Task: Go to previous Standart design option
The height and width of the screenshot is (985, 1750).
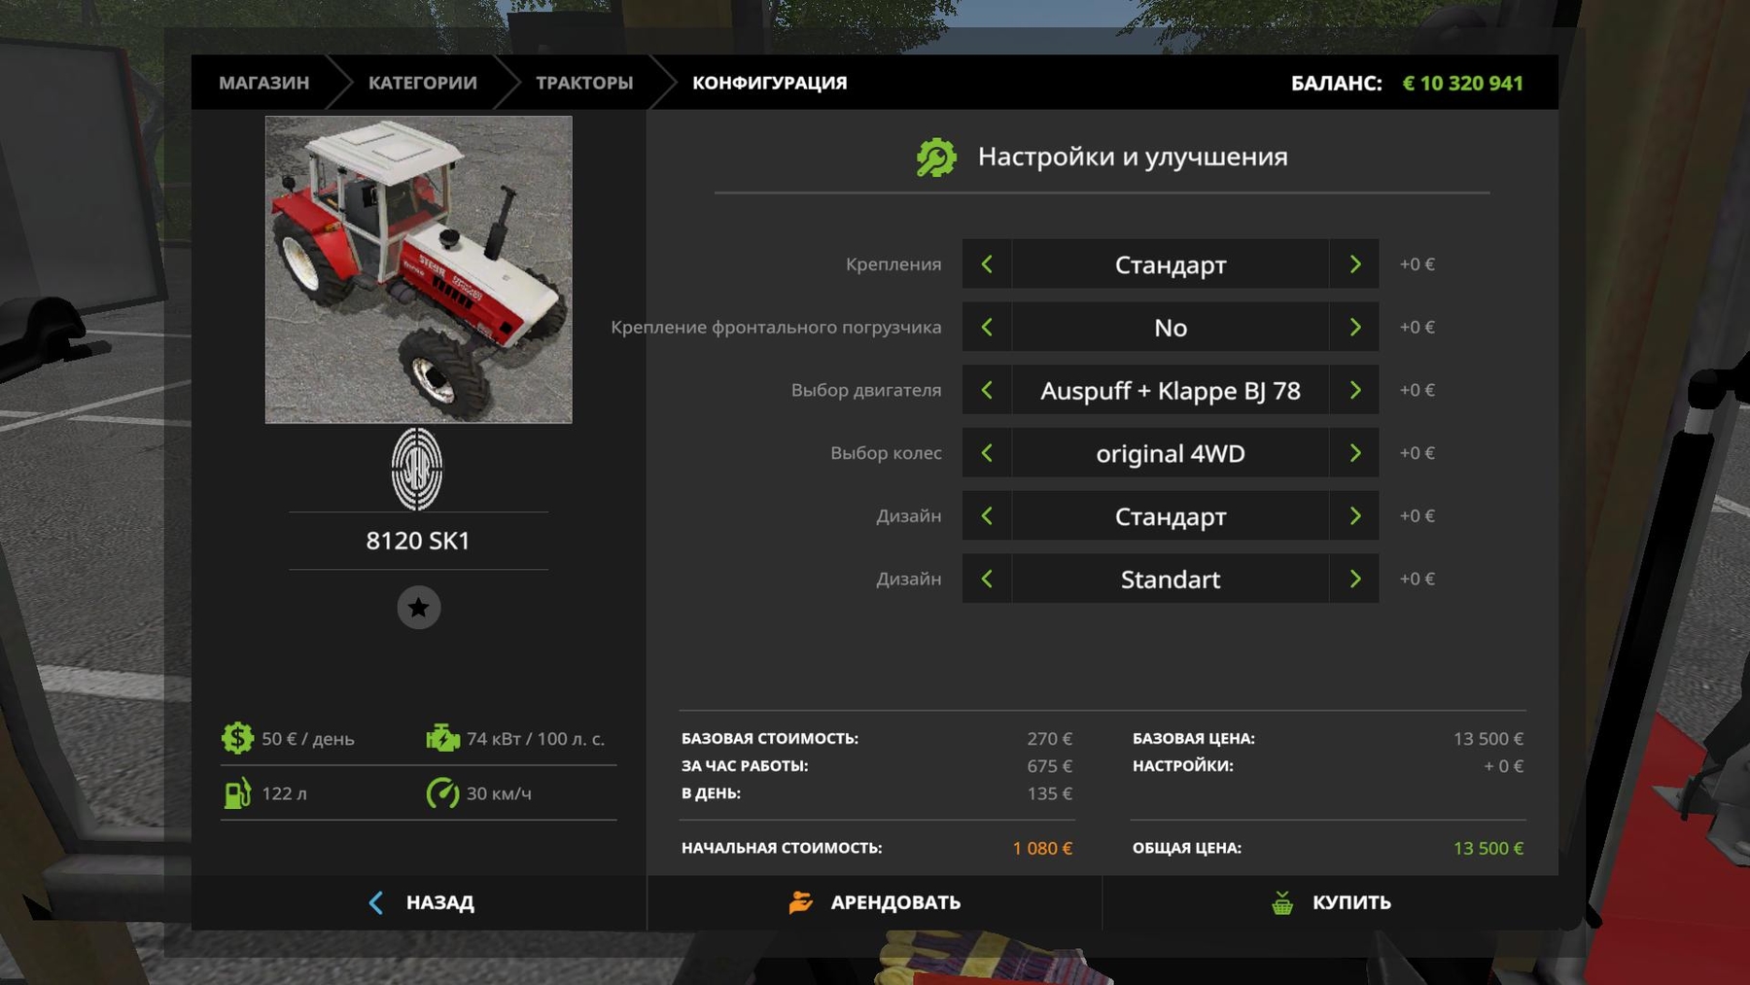Action: [987, 579]
